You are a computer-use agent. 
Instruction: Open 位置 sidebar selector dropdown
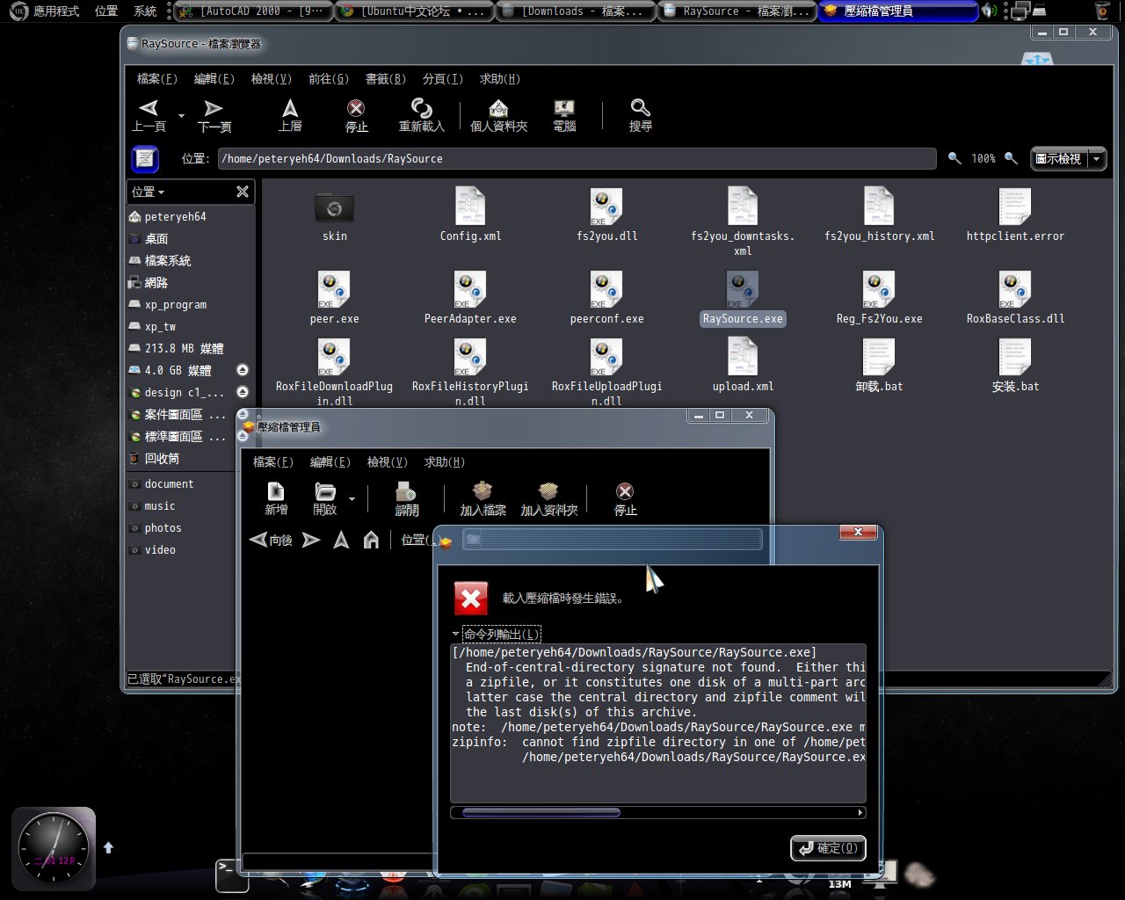click(x=149, y=192)
